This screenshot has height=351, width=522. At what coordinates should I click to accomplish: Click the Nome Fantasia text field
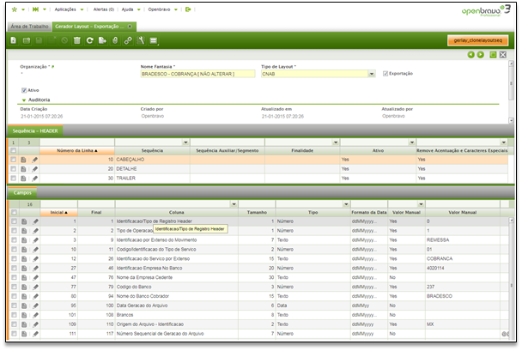197,74
